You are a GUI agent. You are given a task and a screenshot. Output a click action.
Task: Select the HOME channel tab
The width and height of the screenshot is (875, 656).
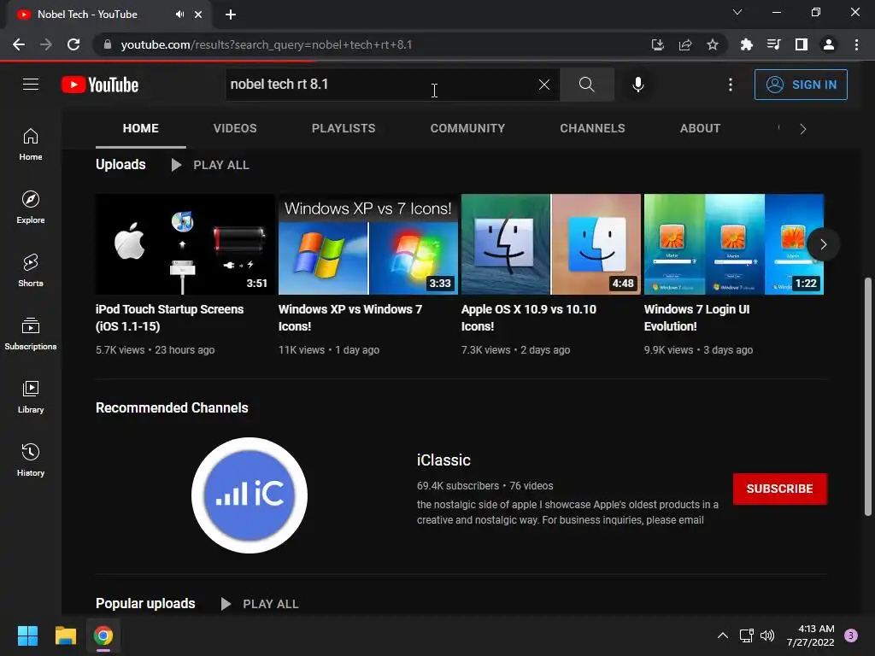coord(141,128)
